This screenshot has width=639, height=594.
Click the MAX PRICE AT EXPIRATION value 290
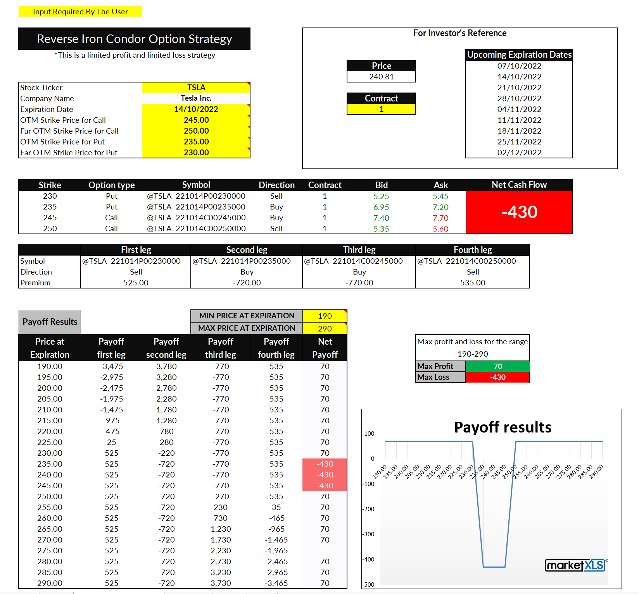pyautogui.click(x=325, y=328)
